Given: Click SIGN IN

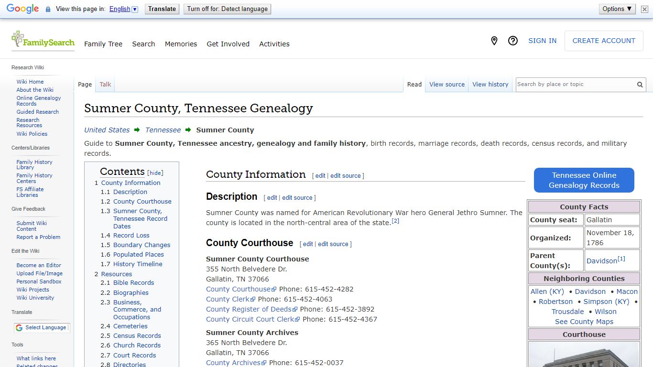Looking at the screenshot, I should coord(542,41).
